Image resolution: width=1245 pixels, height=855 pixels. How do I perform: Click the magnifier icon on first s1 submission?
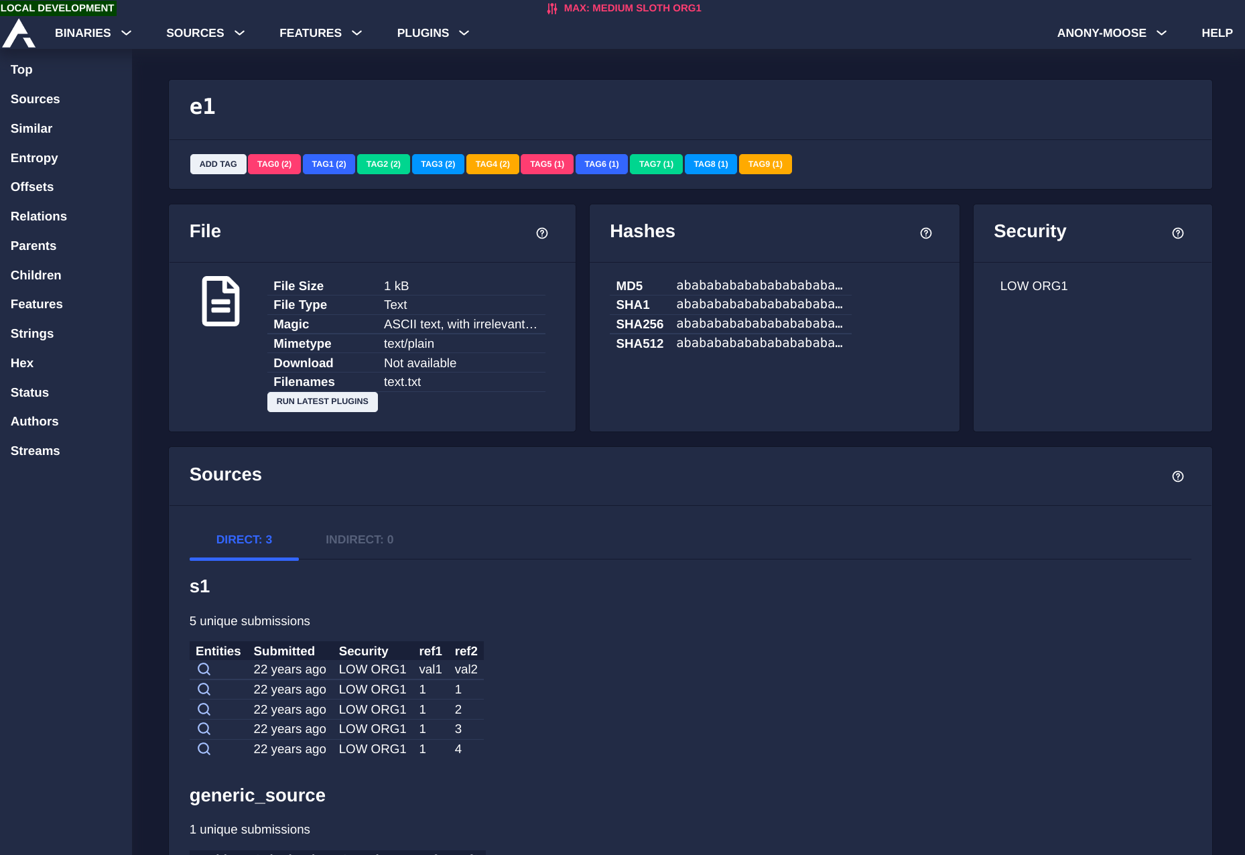(x=204, y=669)
